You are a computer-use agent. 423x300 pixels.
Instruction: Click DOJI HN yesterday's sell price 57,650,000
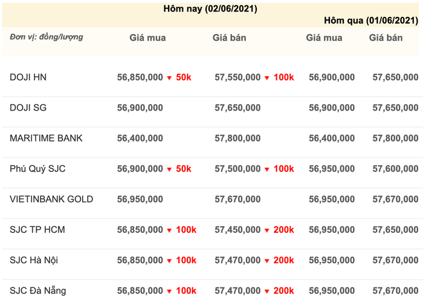point(395,77)
